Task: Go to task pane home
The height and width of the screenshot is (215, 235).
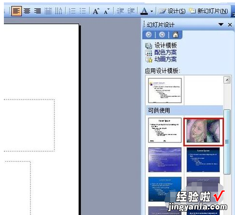Action: tap(176, 34)
